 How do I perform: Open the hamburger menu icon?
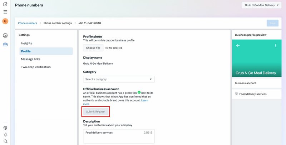[5, 12]
